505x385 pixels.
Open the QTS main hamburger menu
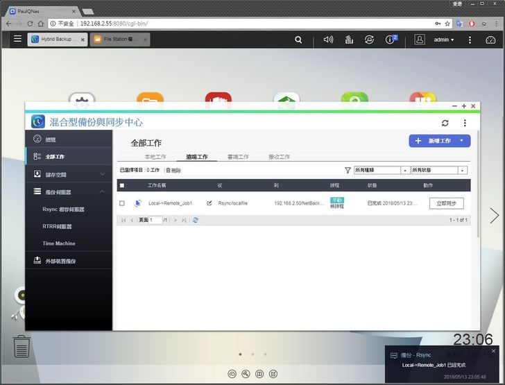tap(17, 40)
